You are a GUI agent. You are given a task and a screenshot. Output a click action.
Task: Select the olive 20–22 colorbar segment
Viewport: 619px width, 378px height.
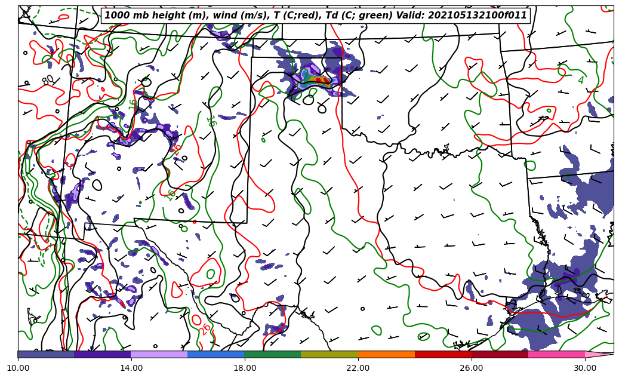pyautogui.click(x=329, y=354)
